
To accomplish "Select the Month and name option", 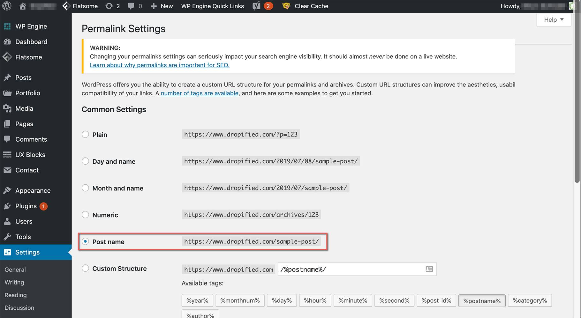I will pos(85,188).
